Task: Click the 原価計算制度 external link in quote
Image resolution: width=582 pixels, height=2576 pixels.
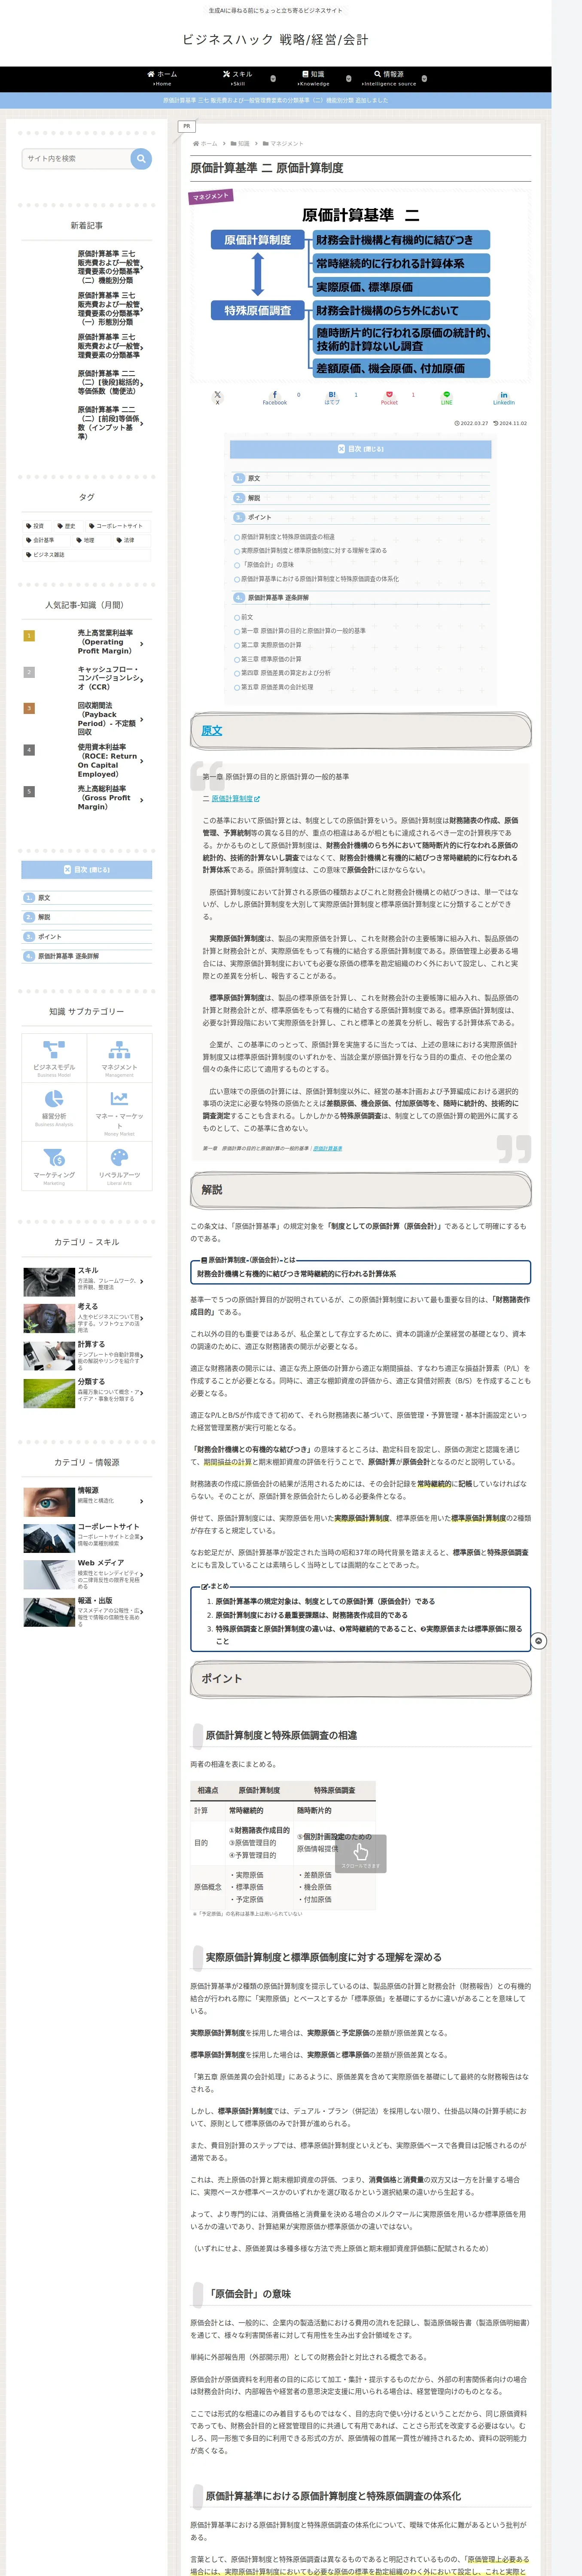Action: (235, 798)
